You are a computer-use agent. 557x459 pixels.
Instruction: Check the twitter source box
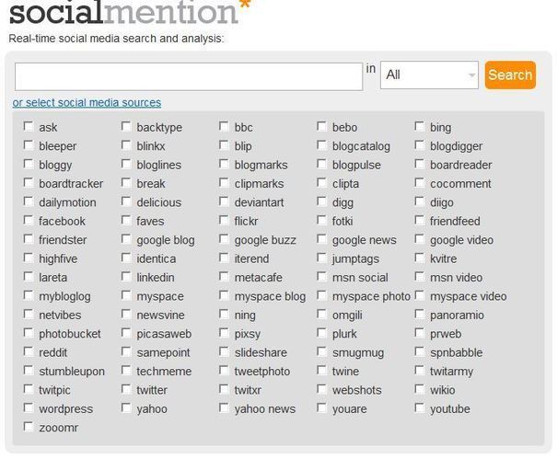[126, 389]
